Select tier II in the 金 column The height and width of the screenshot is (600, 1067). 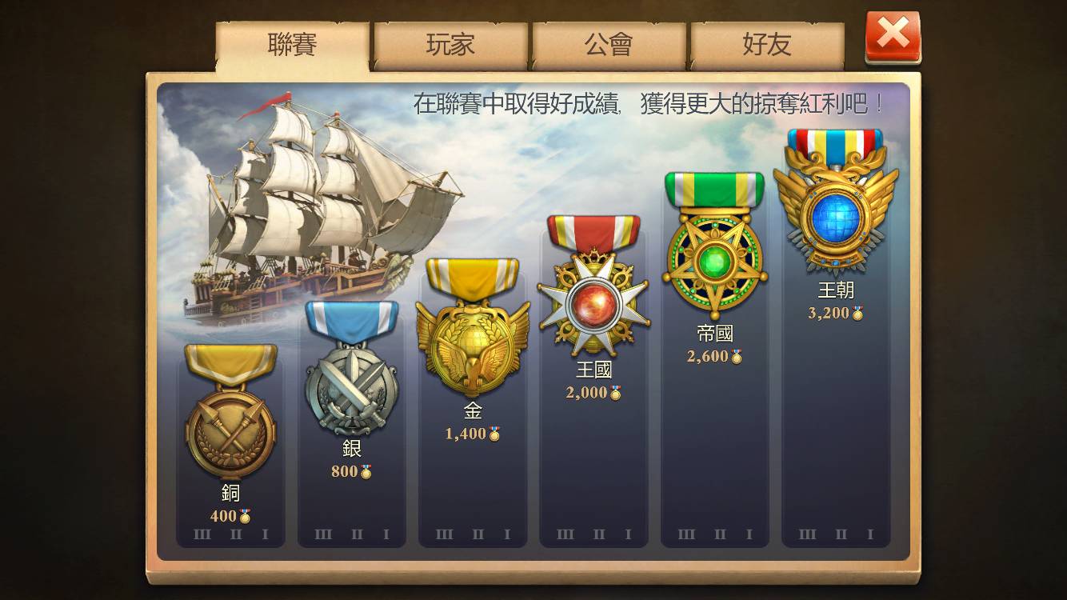pyautogui.click(x=478, y=534)
